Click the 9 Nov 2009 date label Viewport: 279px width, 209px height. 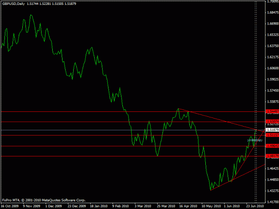(32, 206)
